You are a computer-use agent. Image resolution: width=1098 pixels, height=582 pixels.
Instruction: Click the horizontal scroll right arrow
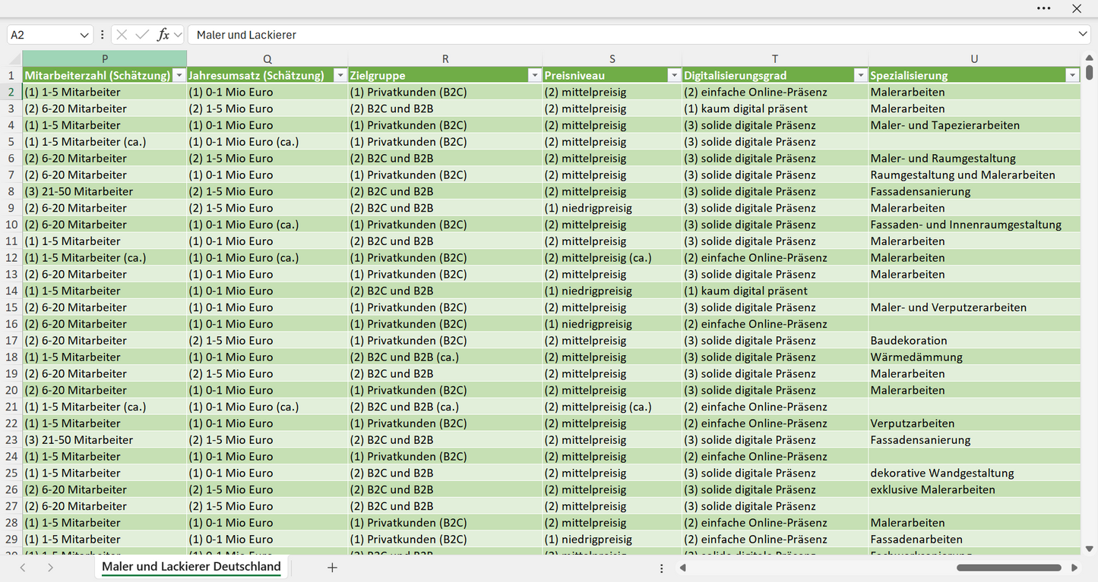1074,568
